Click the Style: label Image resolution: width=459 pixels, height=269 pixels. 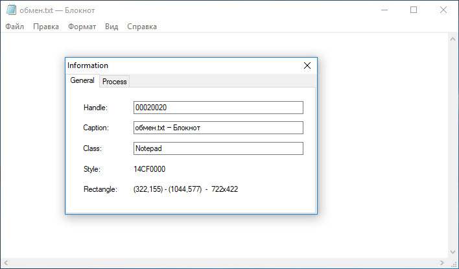coord(92,169)
